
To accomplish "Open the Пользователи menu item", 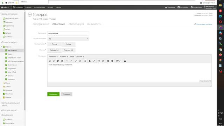I will [x=40, y=7].
